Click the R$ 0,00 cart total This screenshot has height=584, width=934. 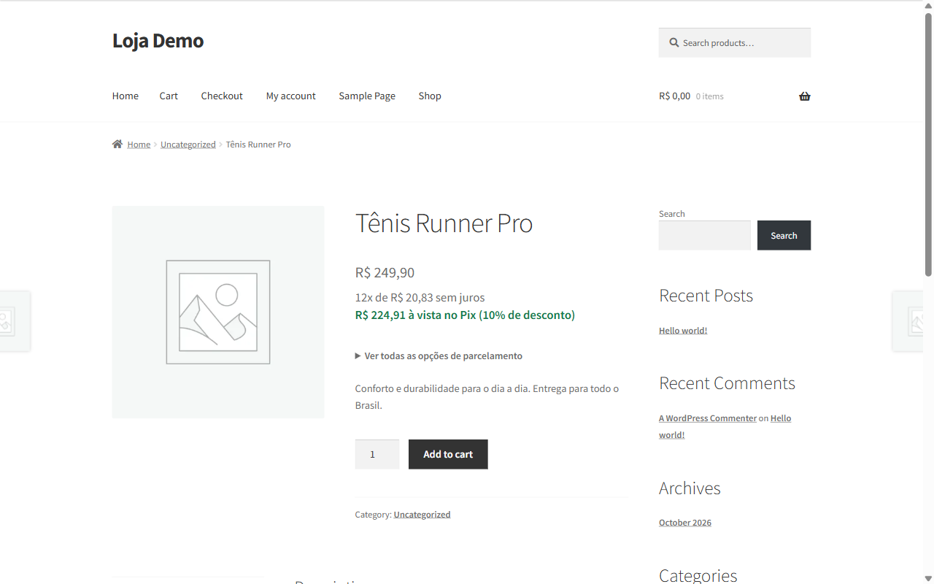[x=674, y=96]
